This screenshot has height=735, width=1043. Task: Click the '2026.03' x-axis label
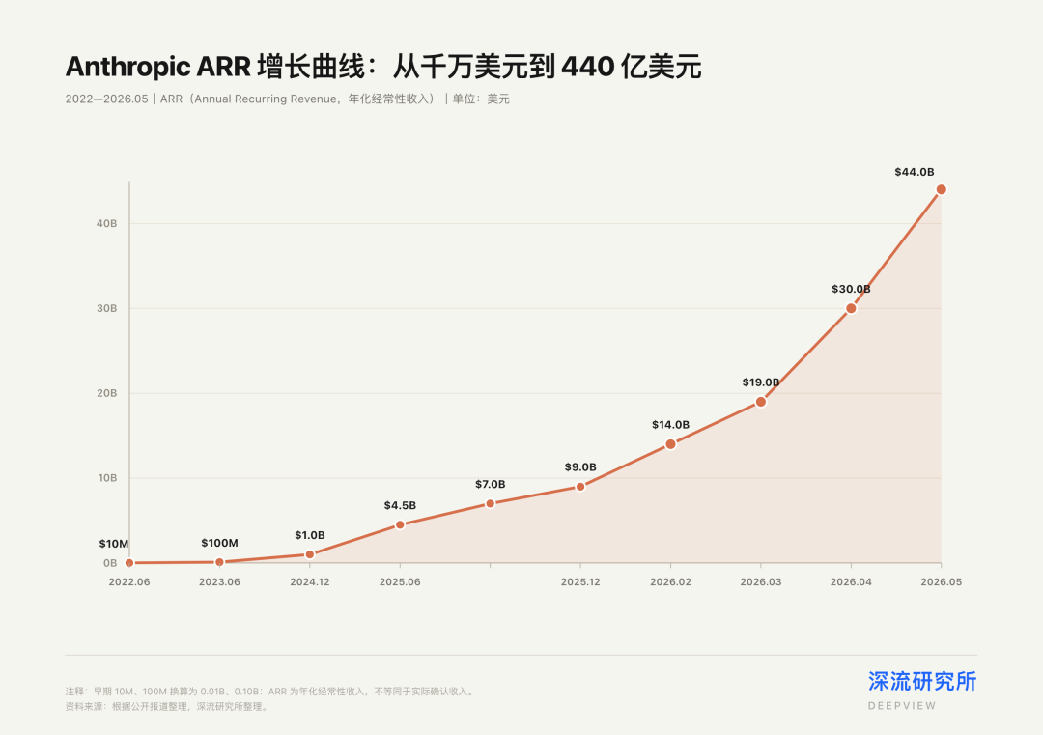760,582
